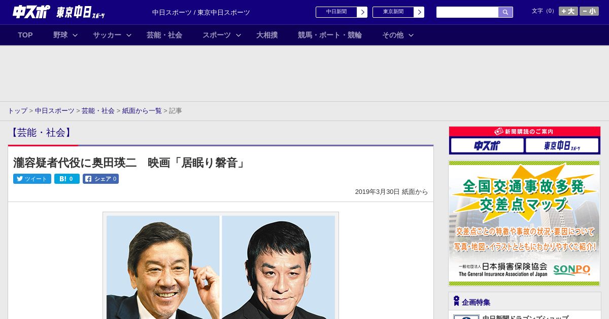Click 東京中日スポーツ subscription banner button
609x319 pixels.
[562, 146]
